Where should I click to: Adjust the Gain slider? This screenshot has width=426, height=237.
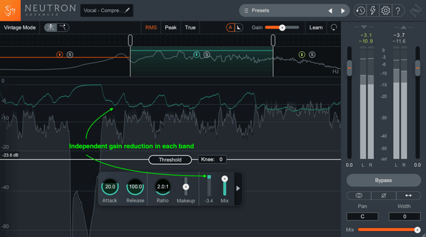tap(282, 27)
